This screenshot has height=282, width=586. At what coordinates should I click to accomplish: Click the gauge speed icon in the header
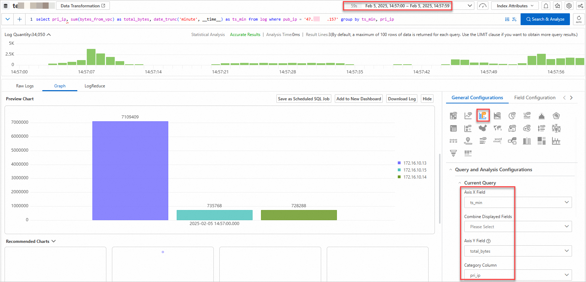(483, 6)
